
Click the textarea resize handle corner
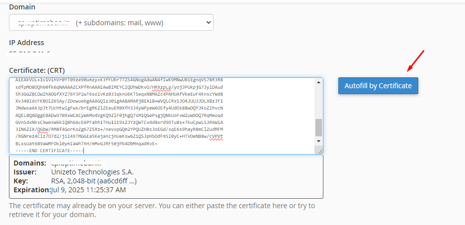320,152
